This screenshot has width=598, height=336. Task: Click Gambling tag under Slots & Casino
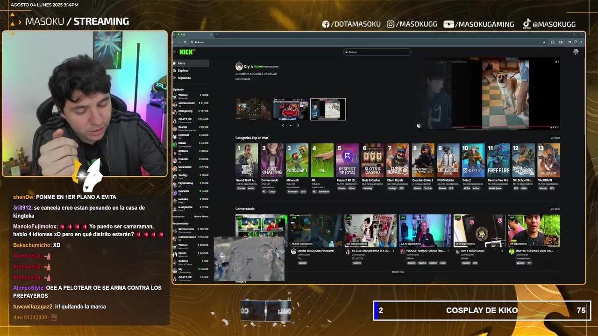click(x=368, y=188)
